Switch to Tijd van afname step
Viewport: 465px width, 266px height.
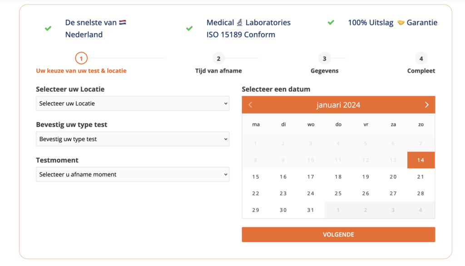point(218,71)
